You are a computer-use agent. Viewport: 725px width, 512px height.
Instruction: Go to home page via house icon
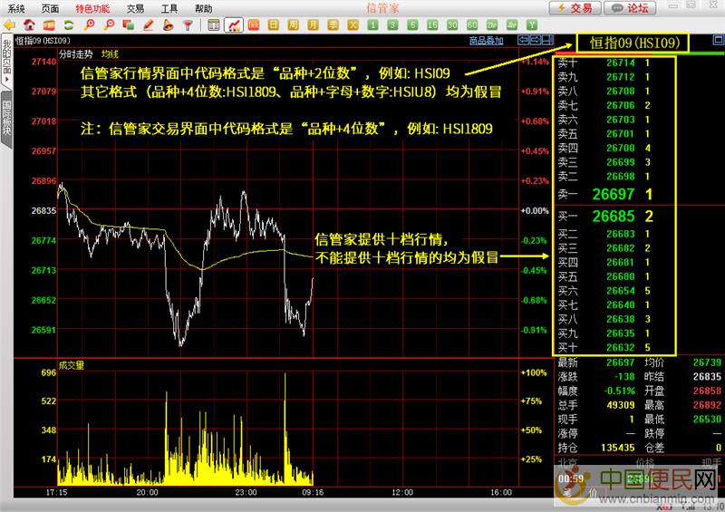(x=30, y=24)
